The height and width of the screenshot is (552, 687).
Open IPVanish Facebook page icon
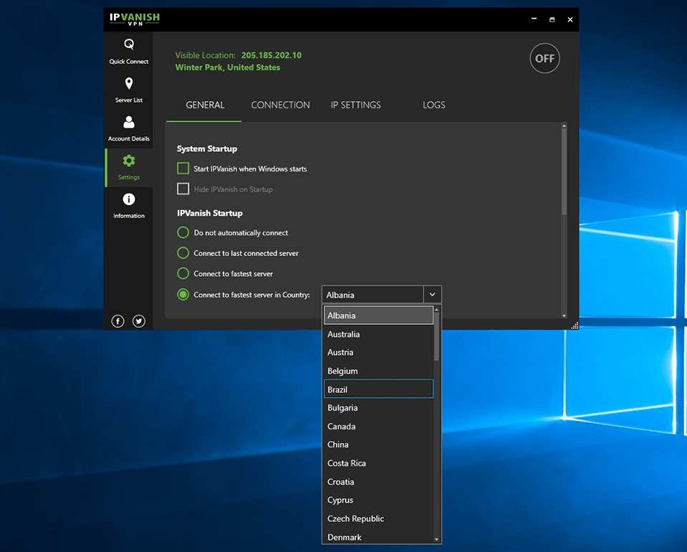pyautogui.click(x=117, y=321)
